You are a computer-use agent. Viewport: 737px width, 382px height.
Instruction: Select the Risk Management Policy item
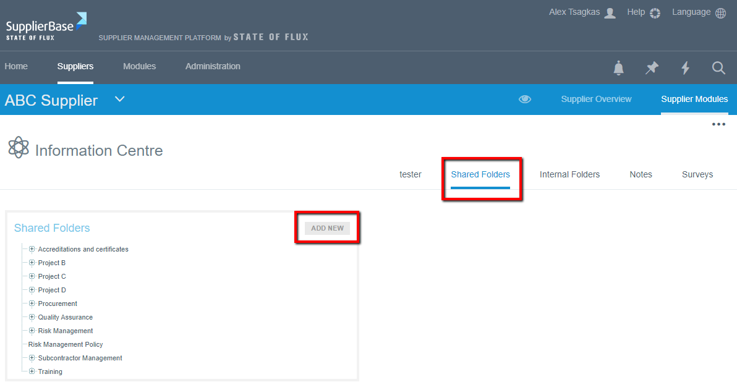click(x=66, y=344)
